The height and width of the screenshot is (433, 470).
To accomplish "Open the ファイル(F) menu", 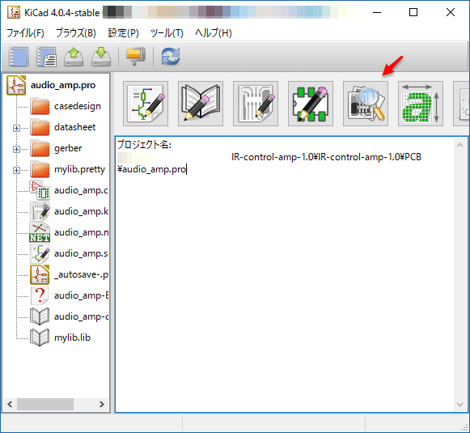I will 25,32.
